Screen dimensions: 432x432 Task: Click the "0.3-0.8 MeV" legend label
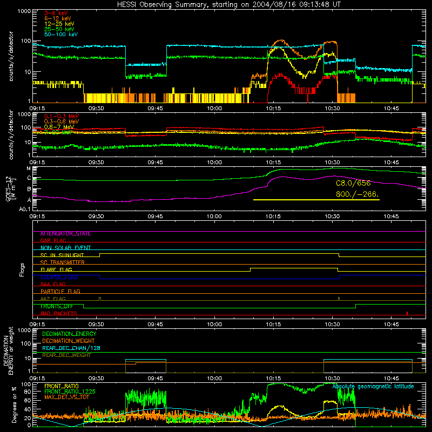click(62, 122)
